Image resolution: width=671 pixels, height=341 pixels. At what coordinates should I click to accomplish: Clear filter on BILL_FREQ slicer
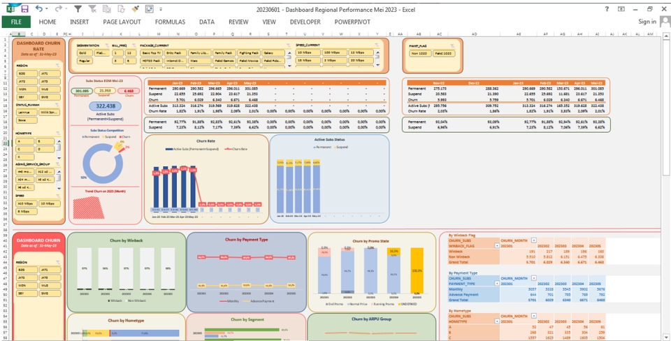(x=133, y=45)
